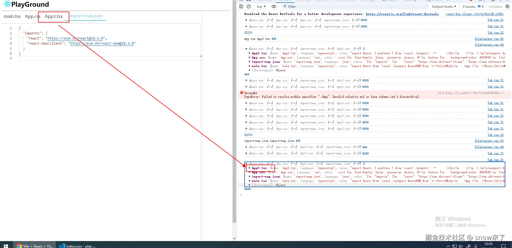The width and height of the screenshot is (512, 248).
Task: Open the blue issues icon showing 9
Action: (x=479, y=6)
